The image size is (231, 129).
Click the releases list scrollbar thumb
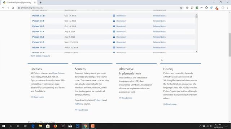(x=196, y=16)
